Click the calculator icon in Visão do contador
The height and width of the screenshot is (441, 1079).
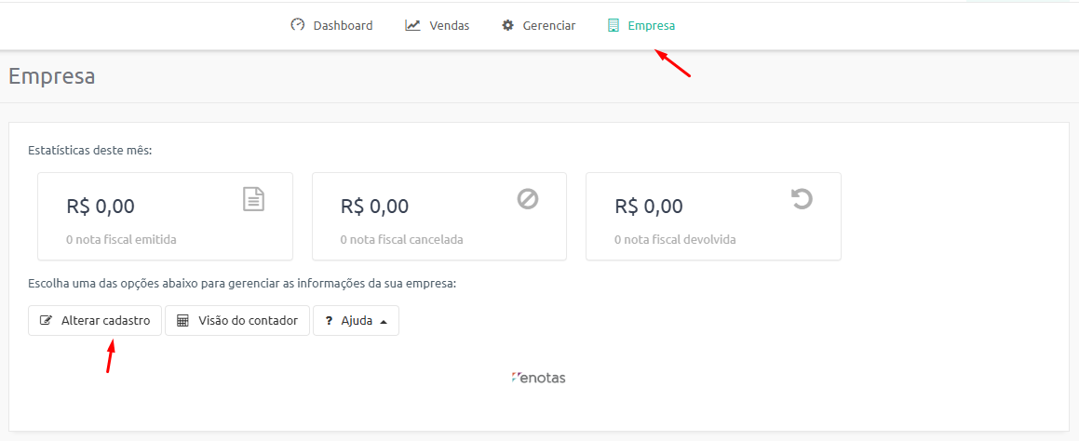[x=183, y=321]
